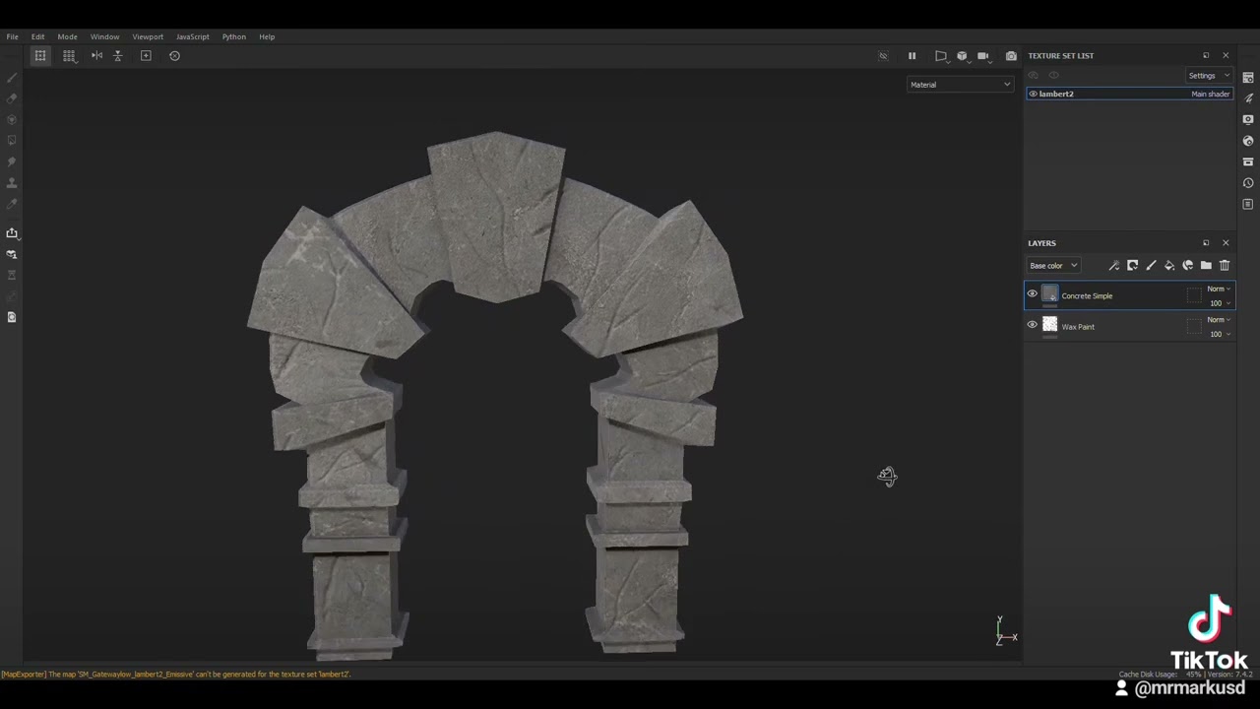Screen dimensions: 1260x709
Task: Open the Window menu
Action: click(104, 36)
